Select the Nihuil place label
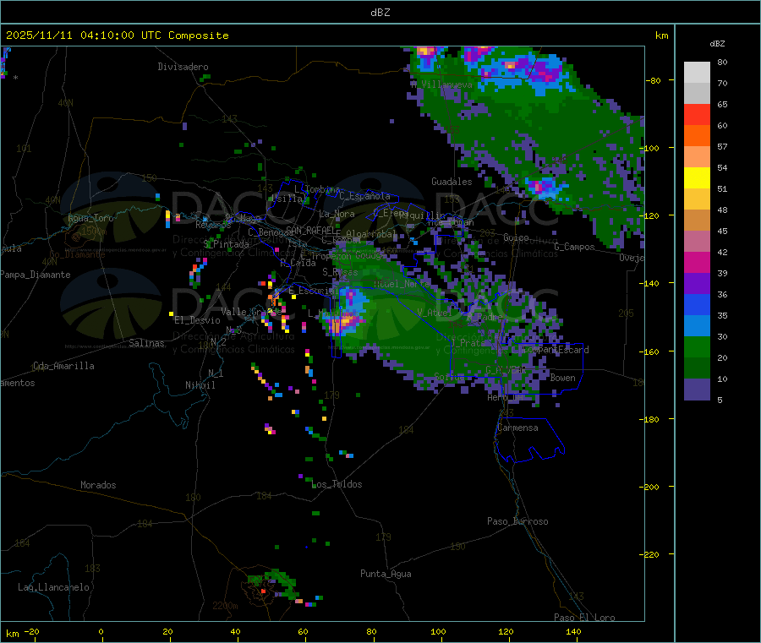This screenshot has height=643, width=761. click(x=200, y=385)
